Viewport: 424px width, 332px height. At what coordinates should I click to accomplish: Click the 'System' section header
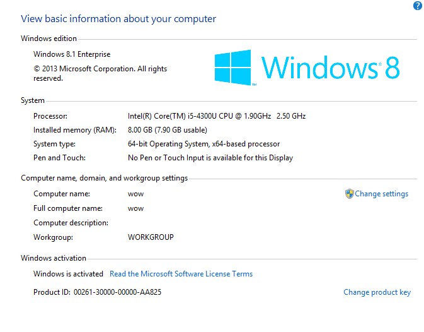pos(33,100)
